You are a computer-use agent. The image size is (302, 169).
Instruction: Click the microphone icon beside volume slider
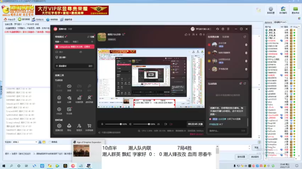click(102, 124)
